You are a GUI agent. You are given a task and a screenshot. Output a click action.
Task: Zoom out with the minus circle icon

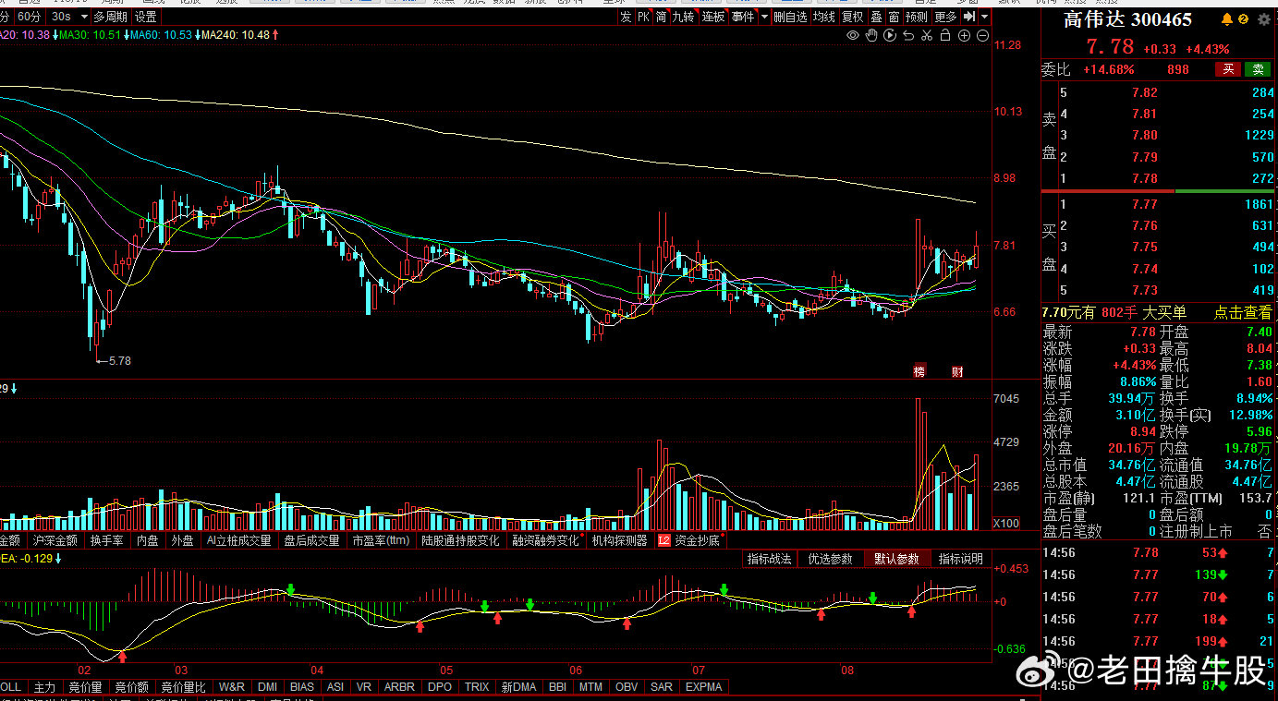982,35
